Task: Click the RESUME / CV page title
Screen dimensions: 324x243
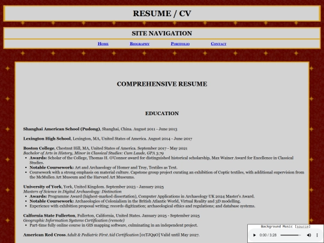Action: click(x=162, y=13)
